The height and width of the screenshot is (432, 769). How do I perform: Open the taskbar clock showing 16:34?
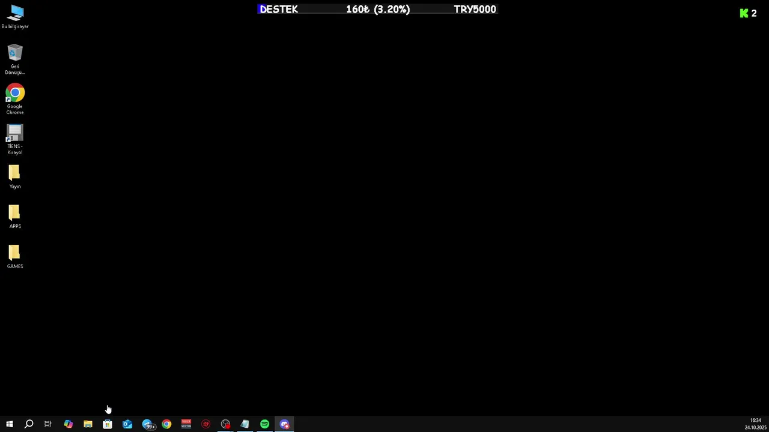coord(756,424)
